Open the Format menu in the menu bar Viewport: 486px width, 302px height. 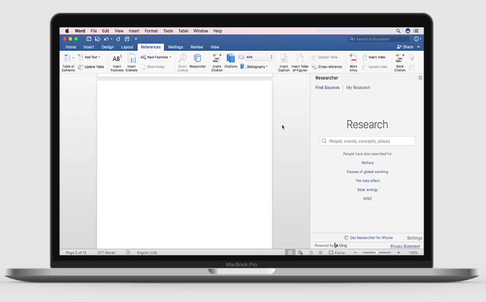tap(151, 31)
